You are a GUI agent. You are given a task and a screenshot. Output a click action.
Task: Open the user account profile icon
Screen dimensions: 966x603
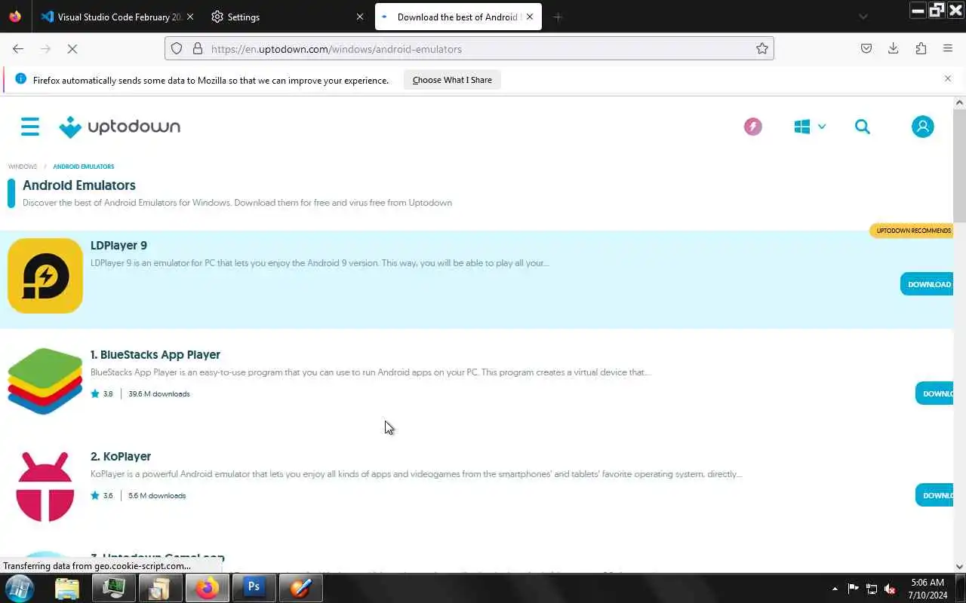coord(922,127)
